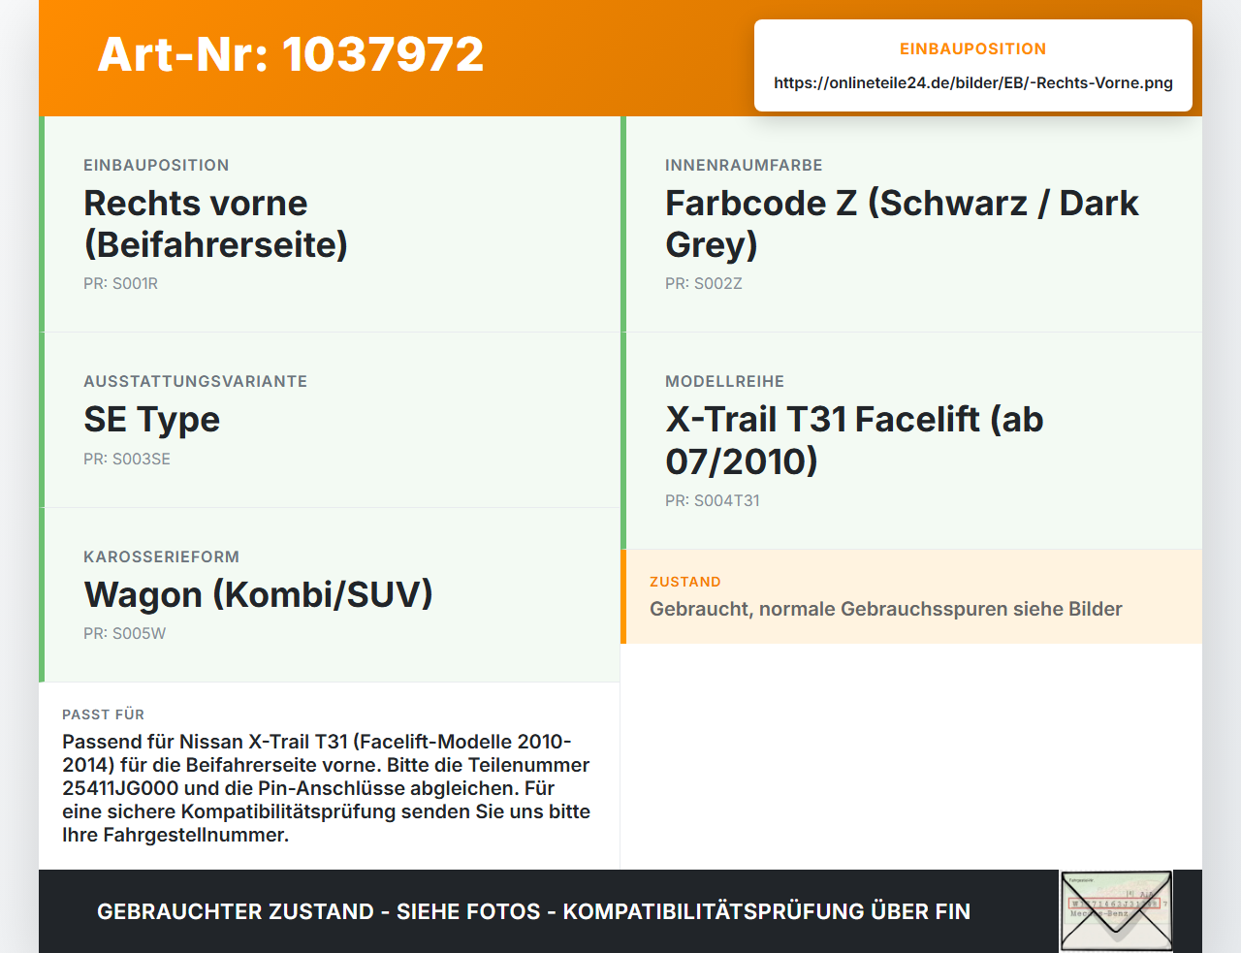Viewport: 1241px width, 953px height.
Task: Click the ZUSTAND label
Action: (685, 582)
